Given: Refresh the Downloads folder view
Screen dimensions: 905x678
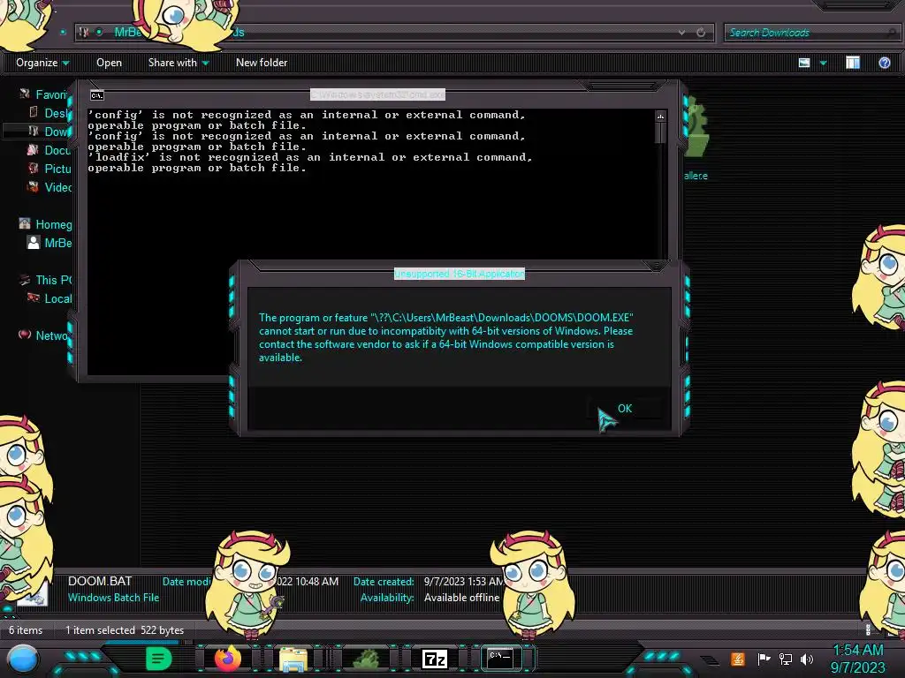Looking at the screenshot, I should 701,33.
